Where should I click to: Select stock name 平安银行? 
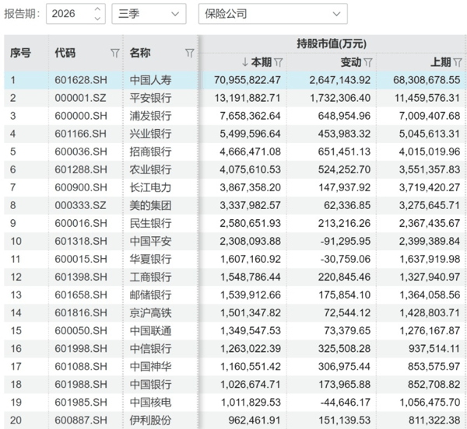click(150, 98)
